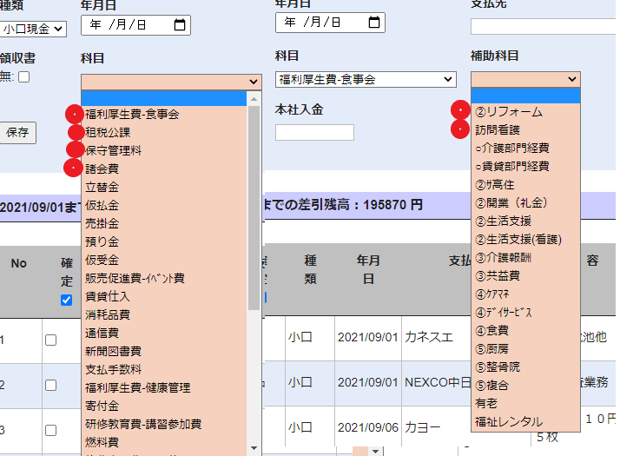The width and height of the screenshot is (620, 456).
Task: Open calendar picker in the middle 年月日 field
Action: click(x=374, y=23)
